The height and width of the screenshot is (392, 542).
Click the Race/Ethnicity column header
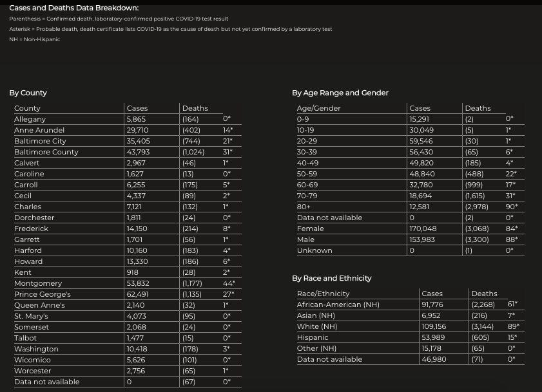click(x=323, y=294)
